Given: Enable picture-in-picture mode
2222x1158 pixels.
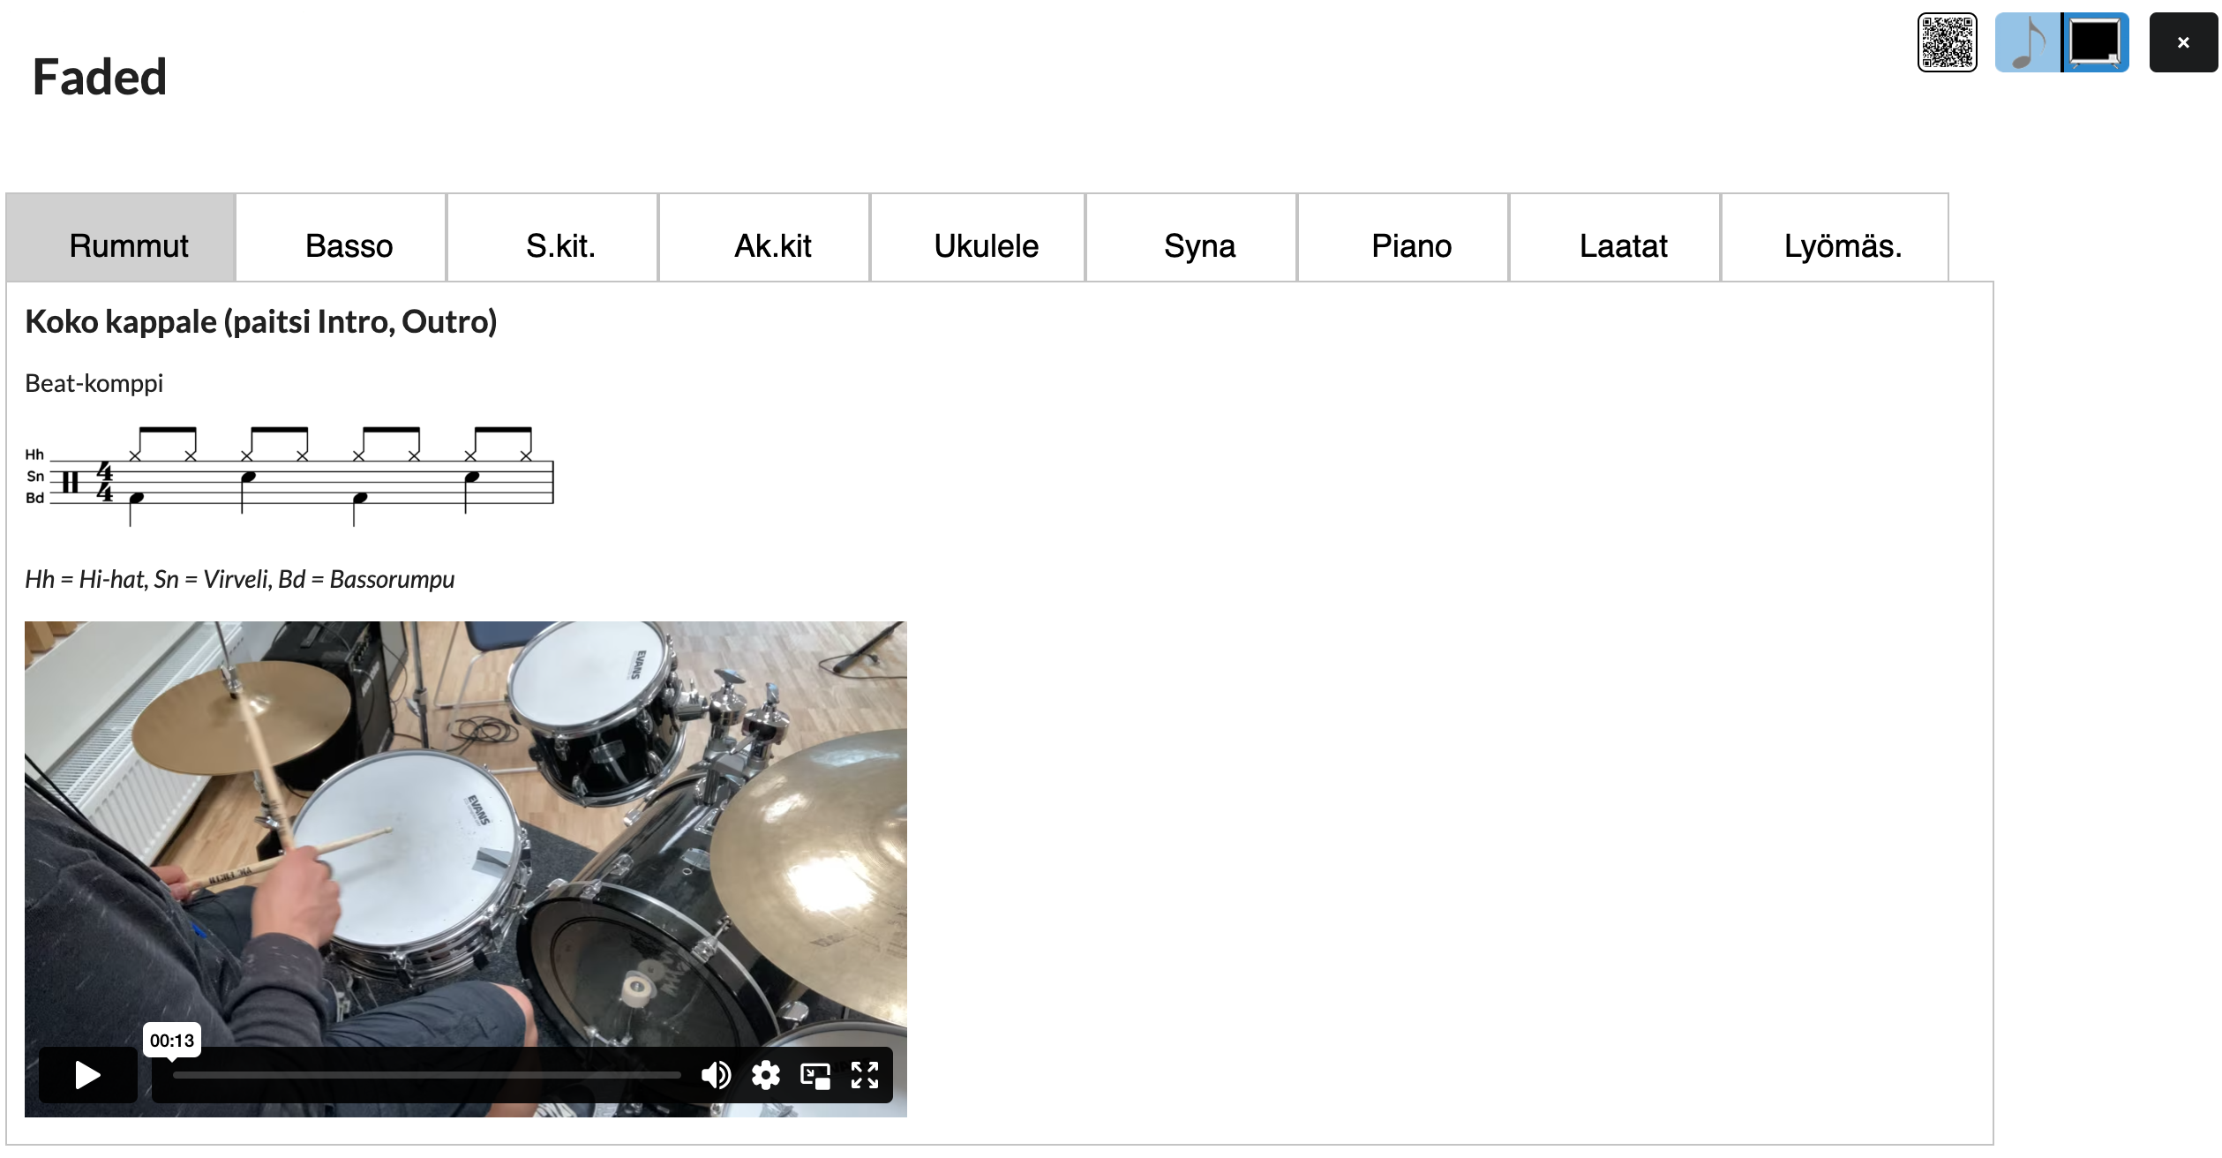Looking at the screenshot, I should pos(814,1074).
